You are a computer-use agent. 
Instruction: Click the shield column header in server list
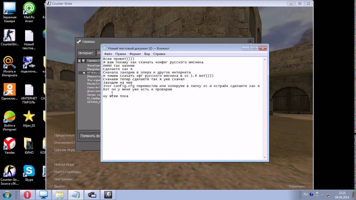point(83,61)
